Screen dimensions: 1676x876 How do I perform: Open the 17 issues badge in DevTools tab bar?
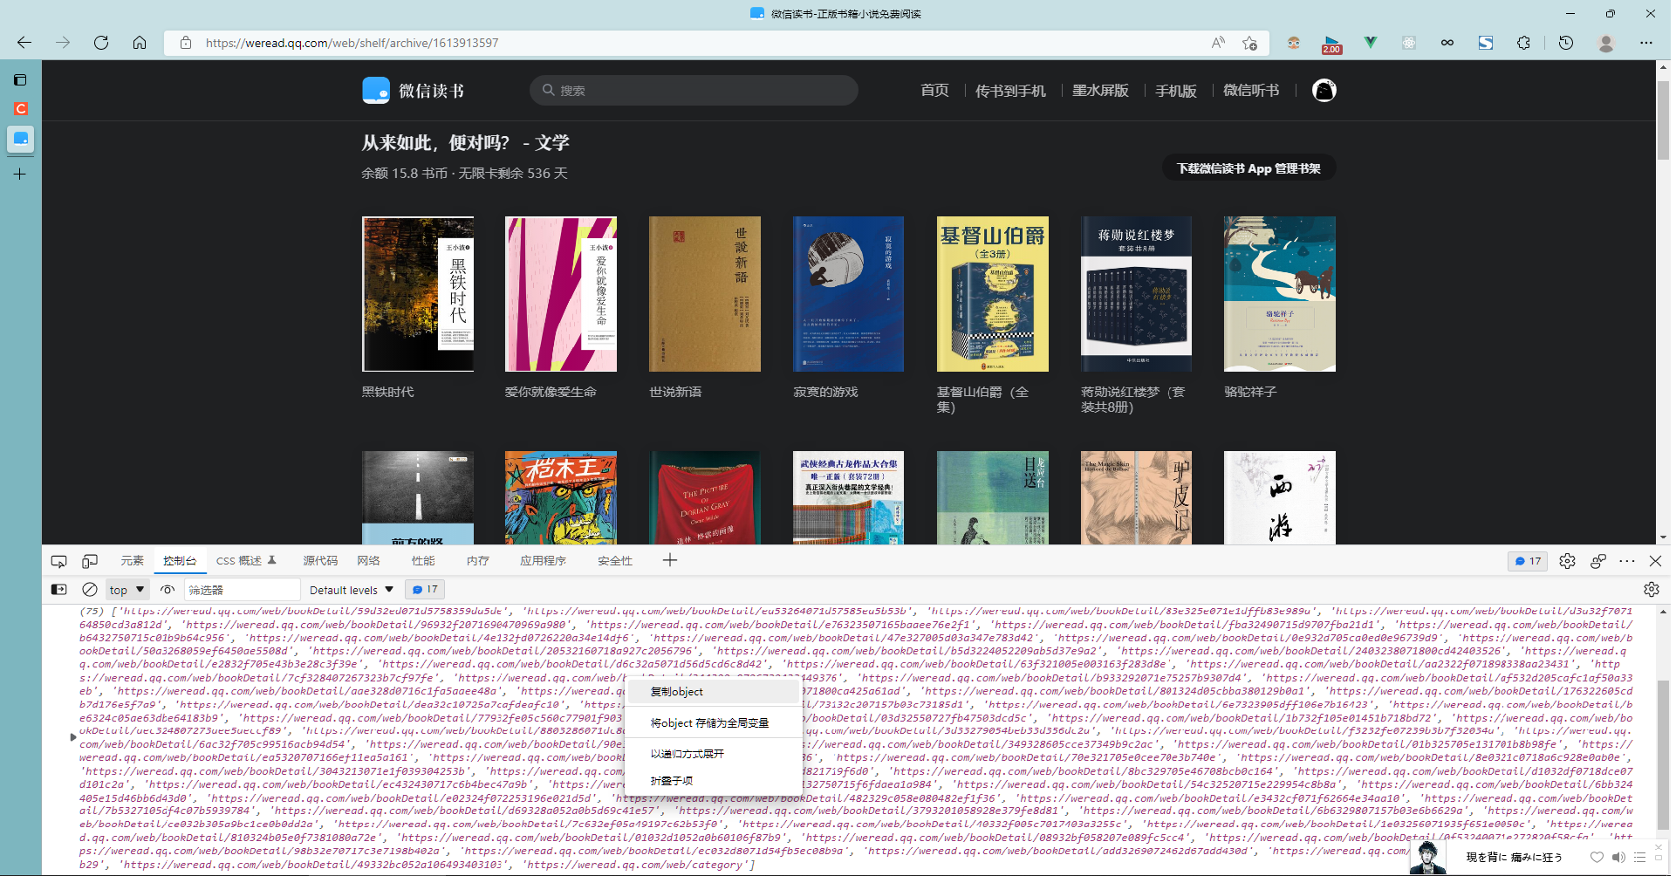(x=1528, y=561)
